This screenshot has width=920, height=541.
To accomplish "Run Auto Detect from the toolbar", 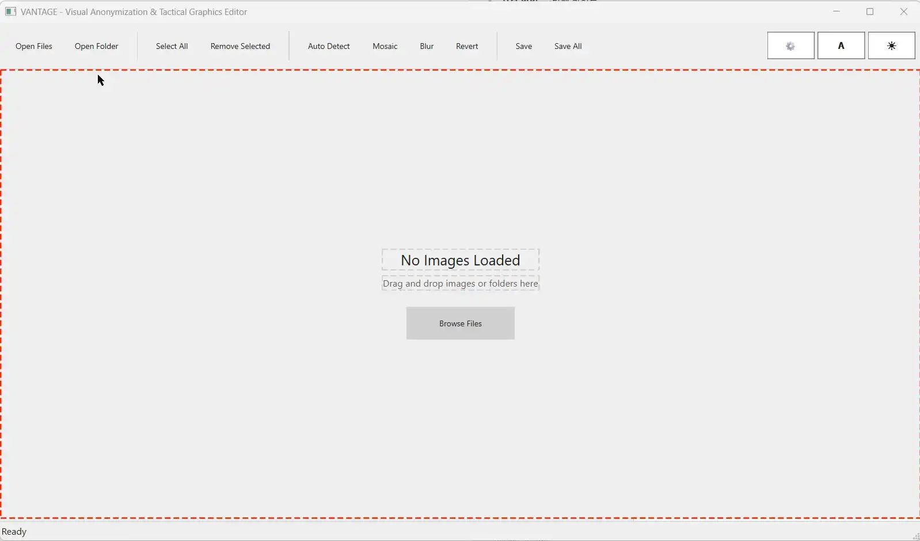I will [329, 47].
